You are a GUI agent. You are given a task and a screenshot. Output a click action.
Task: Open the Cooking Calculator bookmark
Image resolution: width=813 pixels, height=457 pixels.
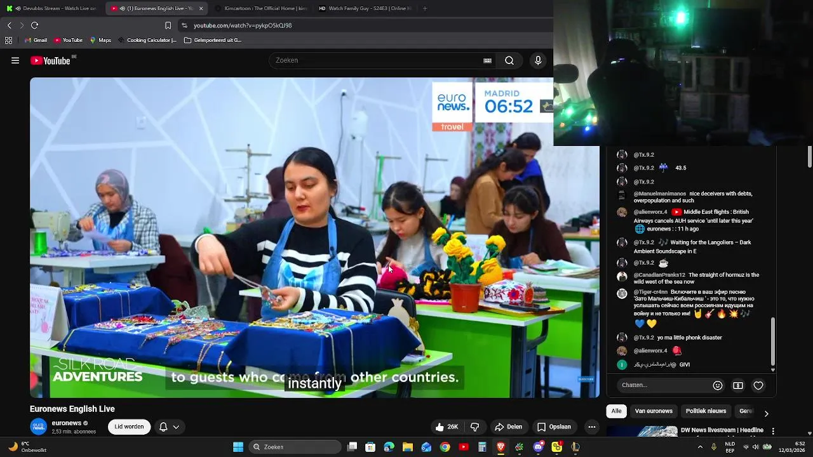pos(147,40)
